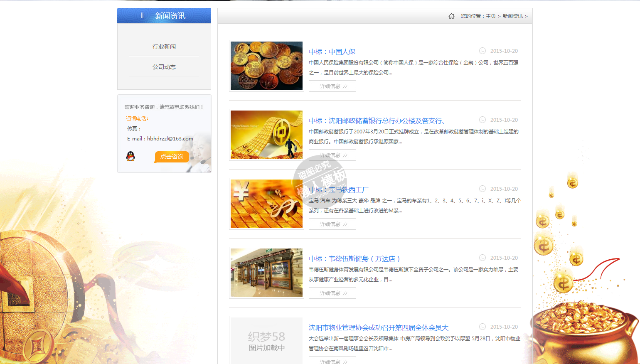Click clock icon beside 宝马铁西工厂 date
Viewport: 640px width, 364px height.
point(482,189)
